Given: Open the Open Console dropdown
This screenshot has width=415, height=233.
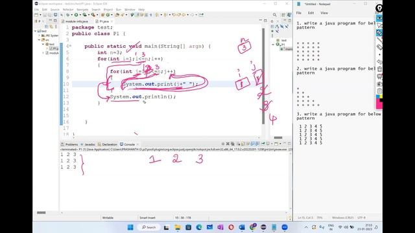Looking at the screenshot, I should click(x=280, y=144).
